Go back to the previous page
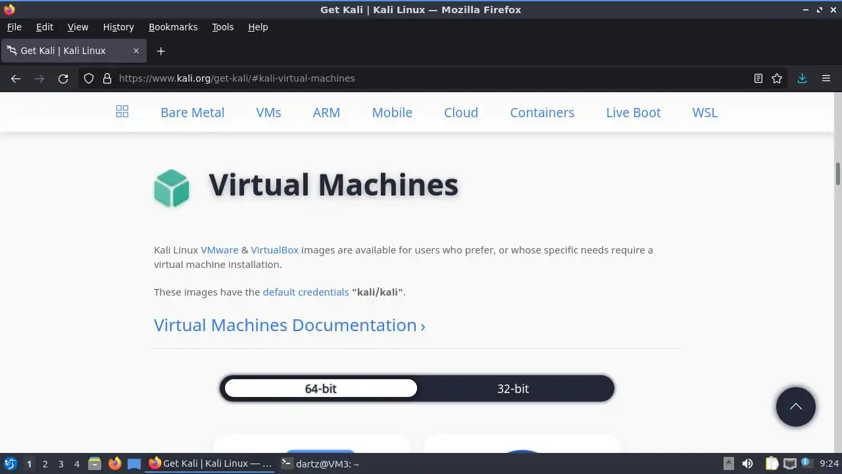This screenshot has width=842, height=474. click(x=16, y=78)
